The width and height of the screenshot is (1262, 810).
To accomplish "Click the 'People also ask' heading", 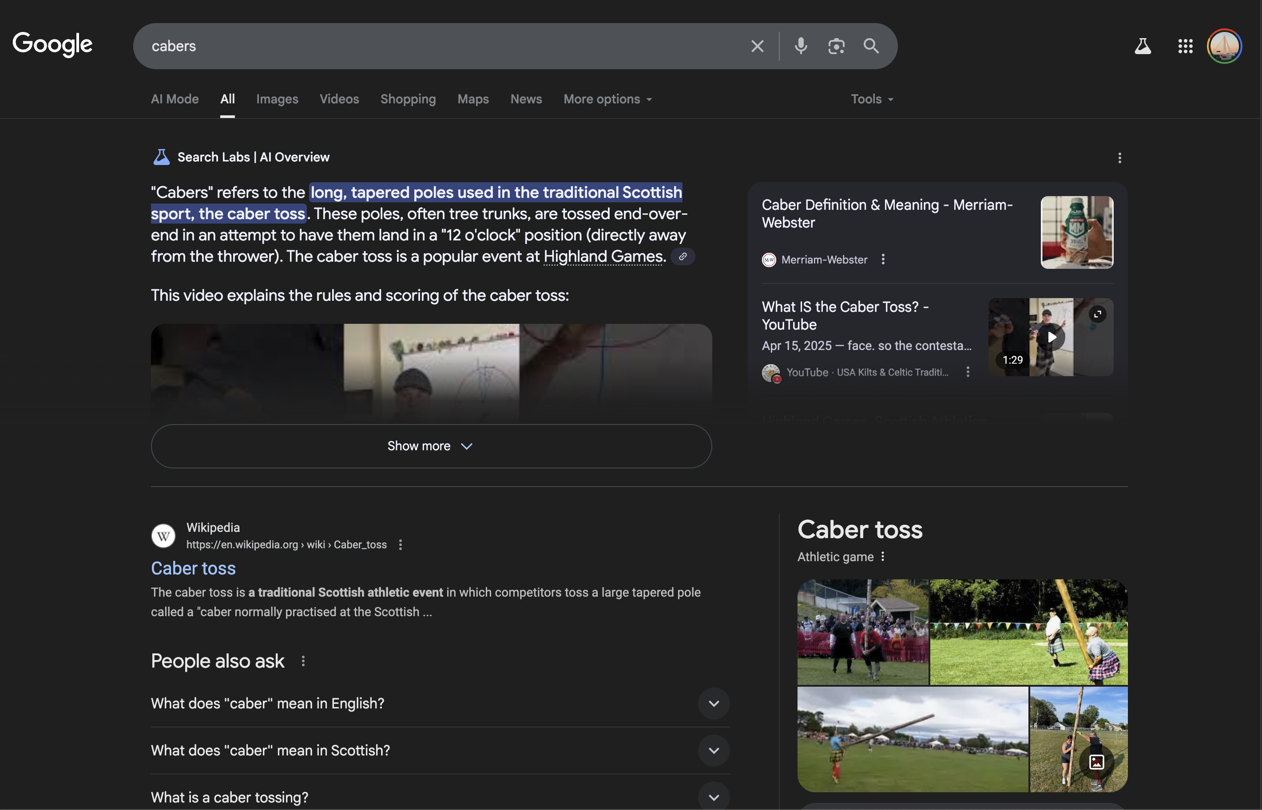I will click(x=218, y=661).
